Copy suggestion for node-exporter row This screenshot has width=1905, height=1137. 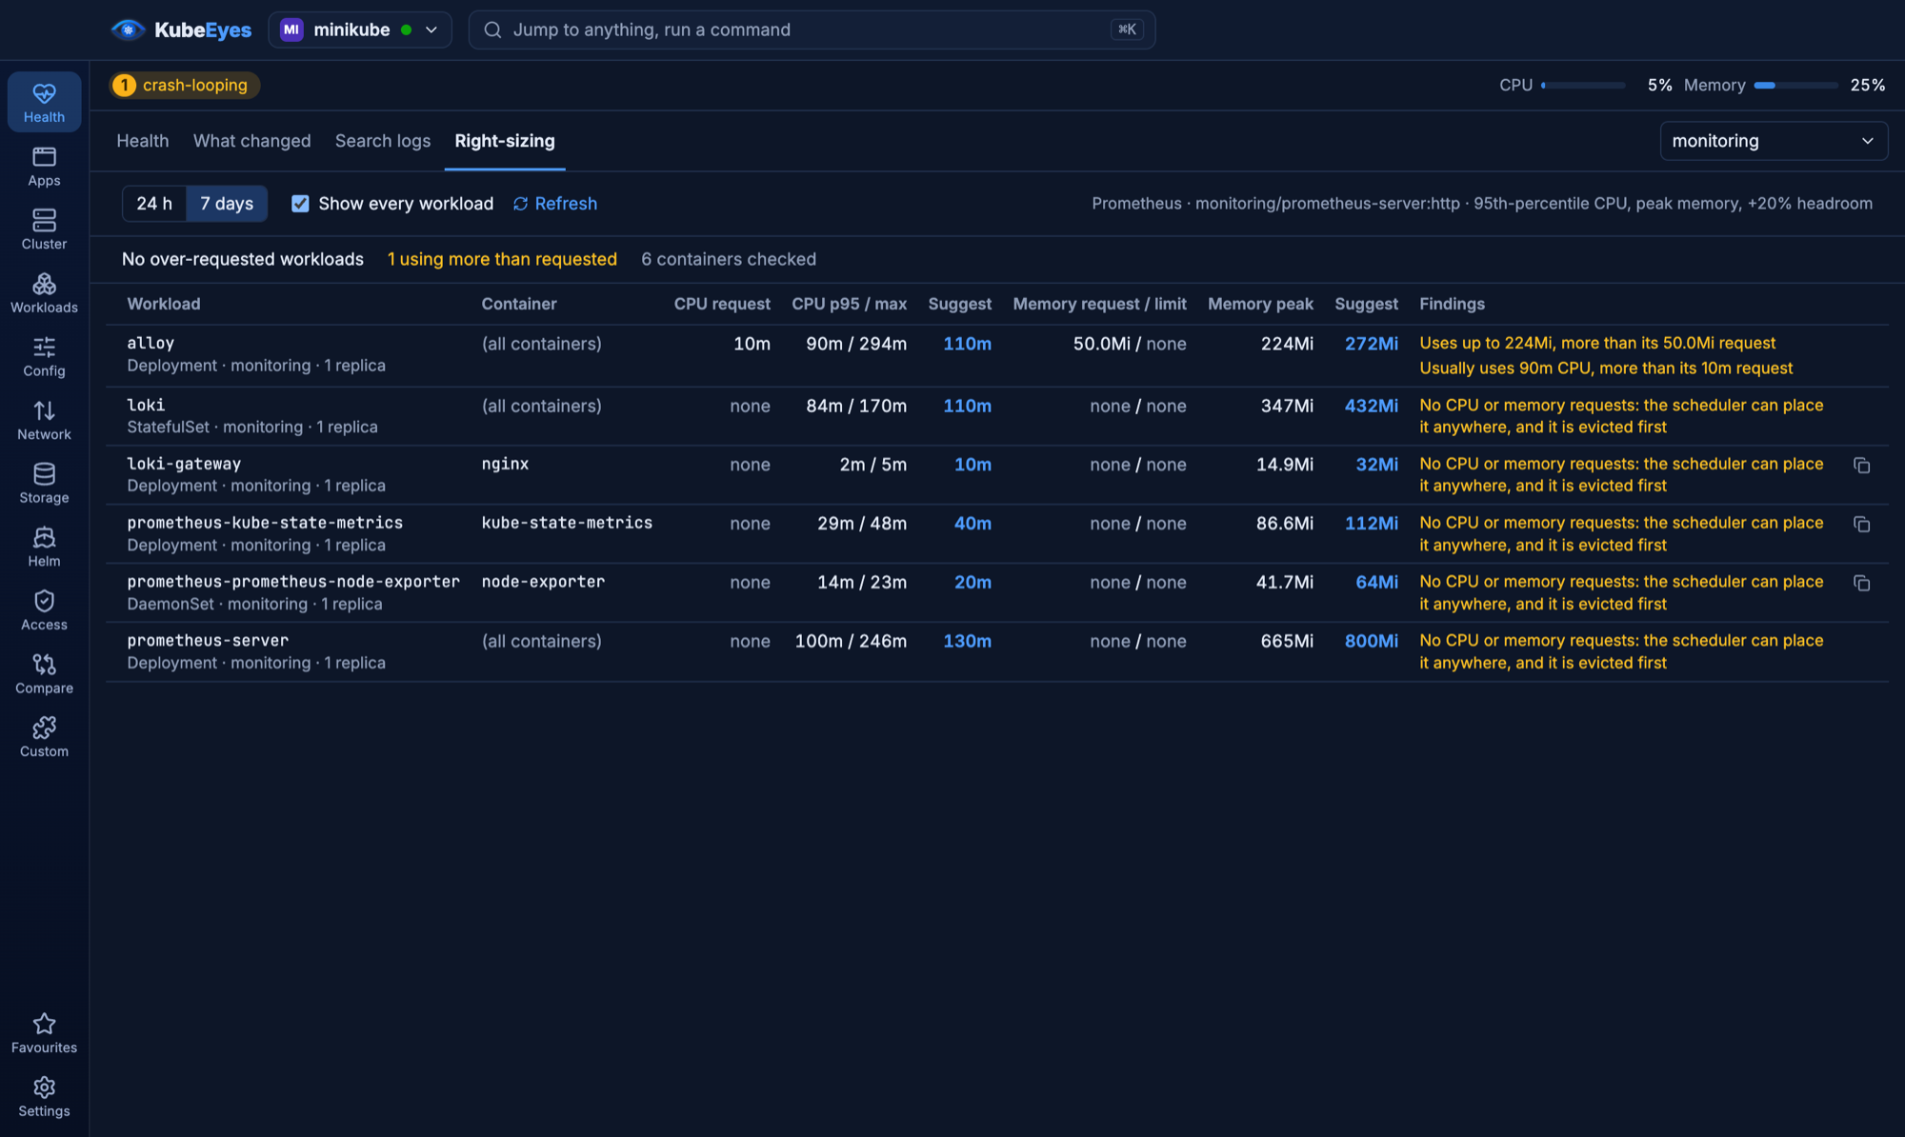coord(1861,584)
